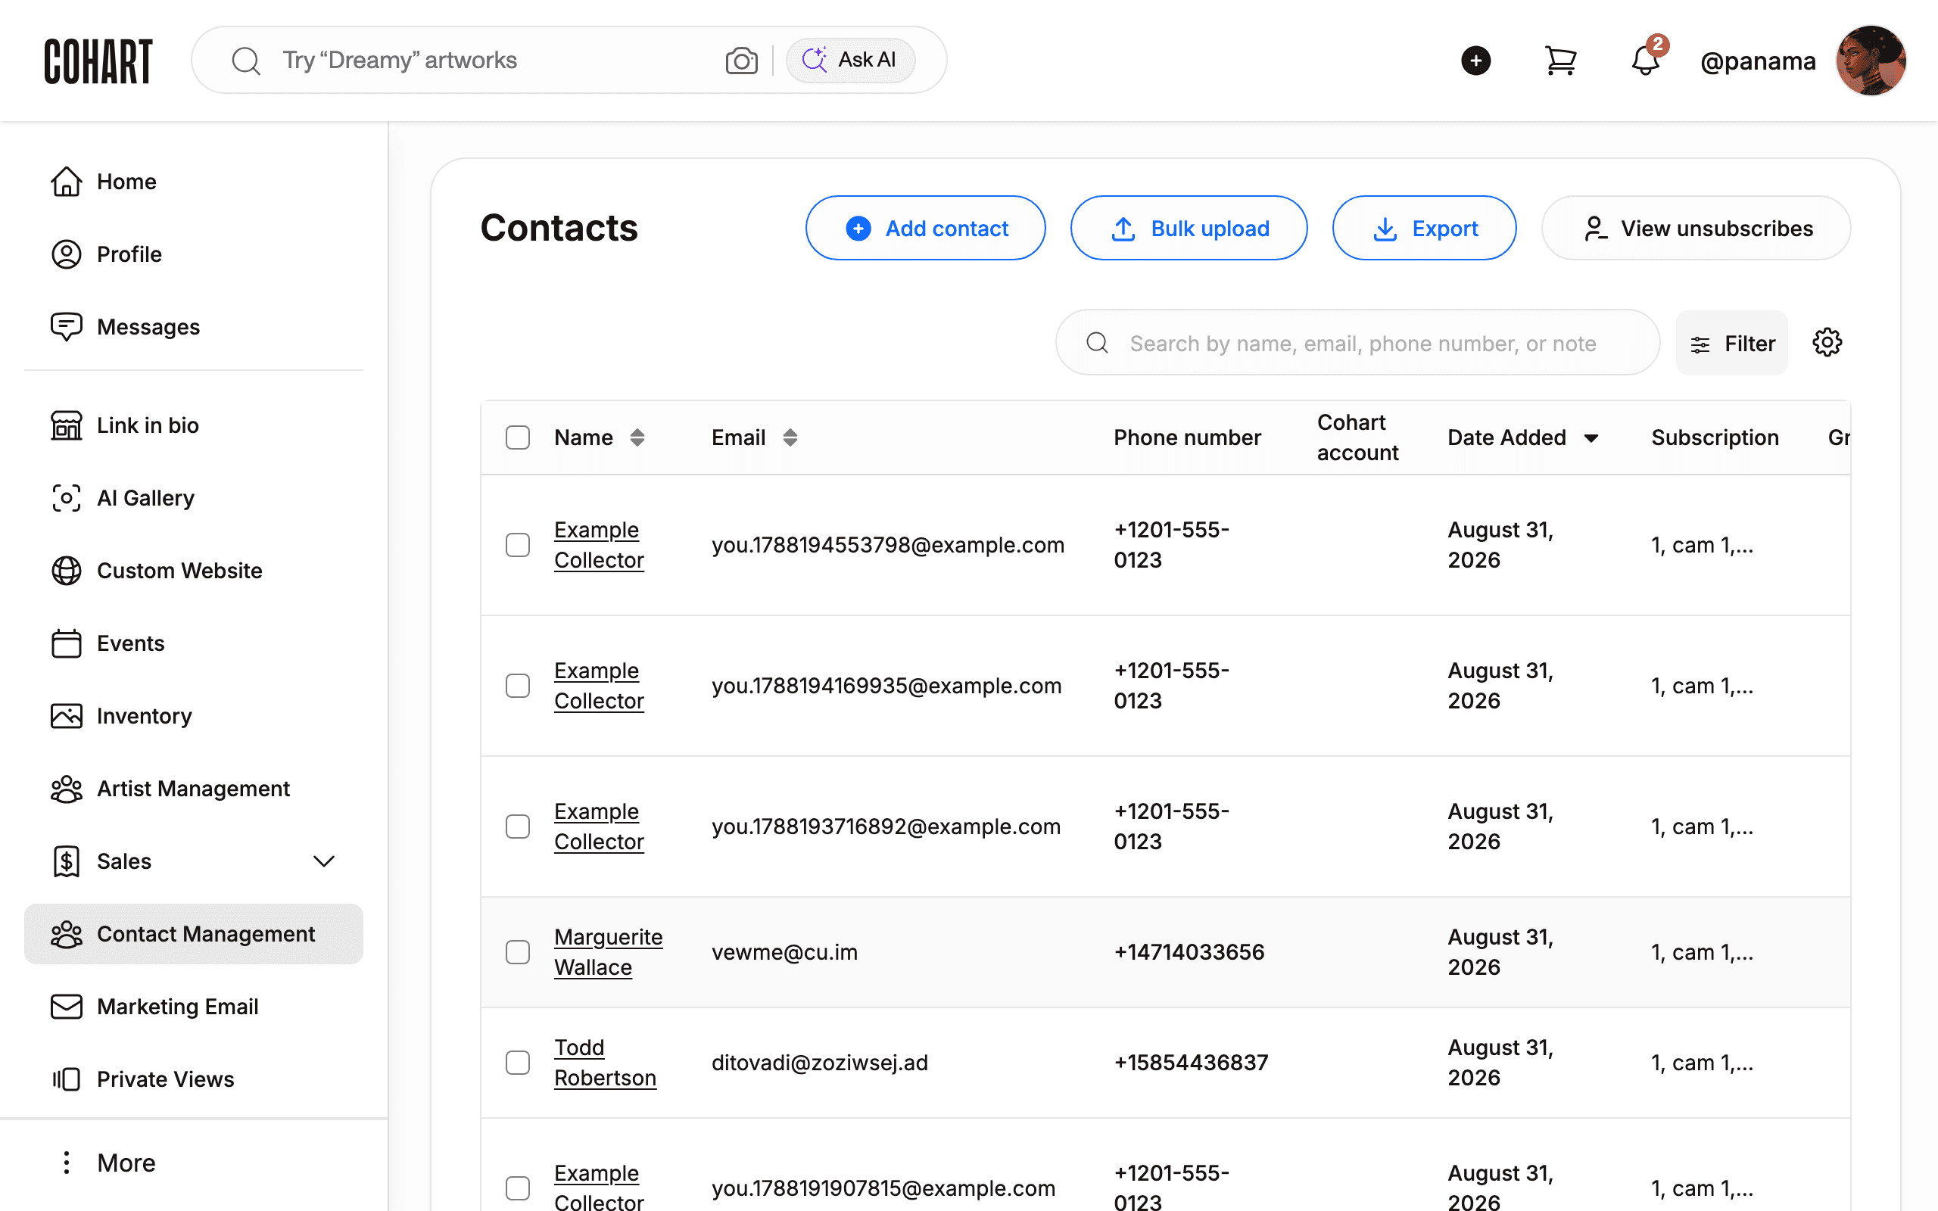Click Subscription column header
1938x1211 pixels.
pos(1715,437)
